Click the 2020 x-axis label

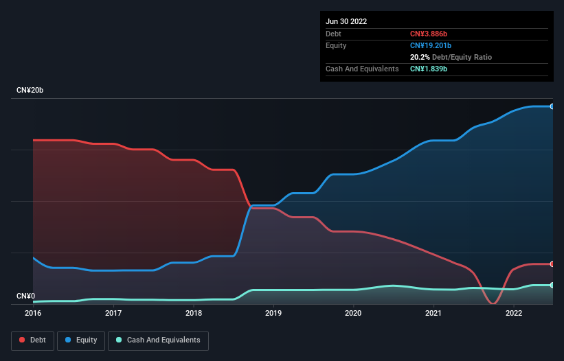[x=353, y=313]
